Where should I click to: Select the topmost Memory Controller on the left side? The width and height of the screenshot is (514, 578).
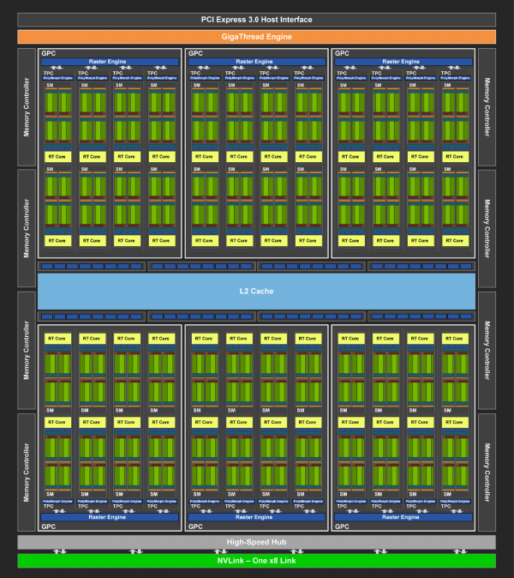(x=27, y=107)
